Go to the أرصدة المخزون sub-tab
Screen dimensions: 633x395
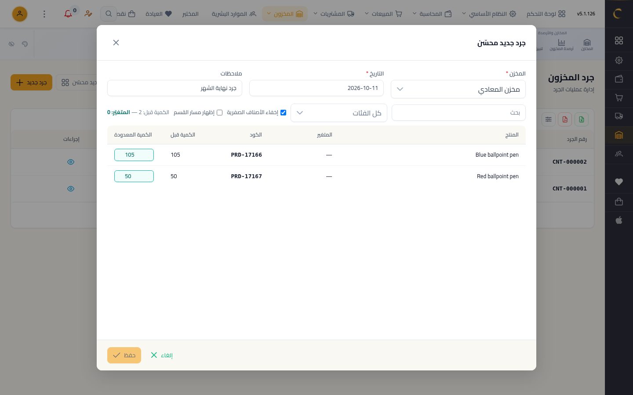[x=561, y=45]
